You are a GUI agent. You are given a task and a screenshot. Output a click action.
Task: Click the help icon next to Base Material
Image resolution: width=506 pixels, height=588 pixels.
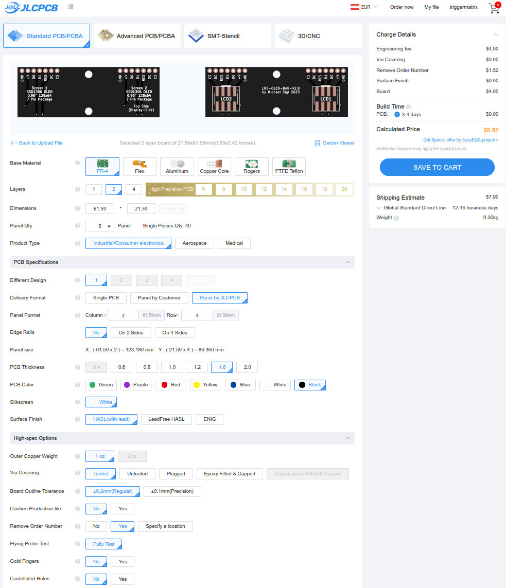78,163
